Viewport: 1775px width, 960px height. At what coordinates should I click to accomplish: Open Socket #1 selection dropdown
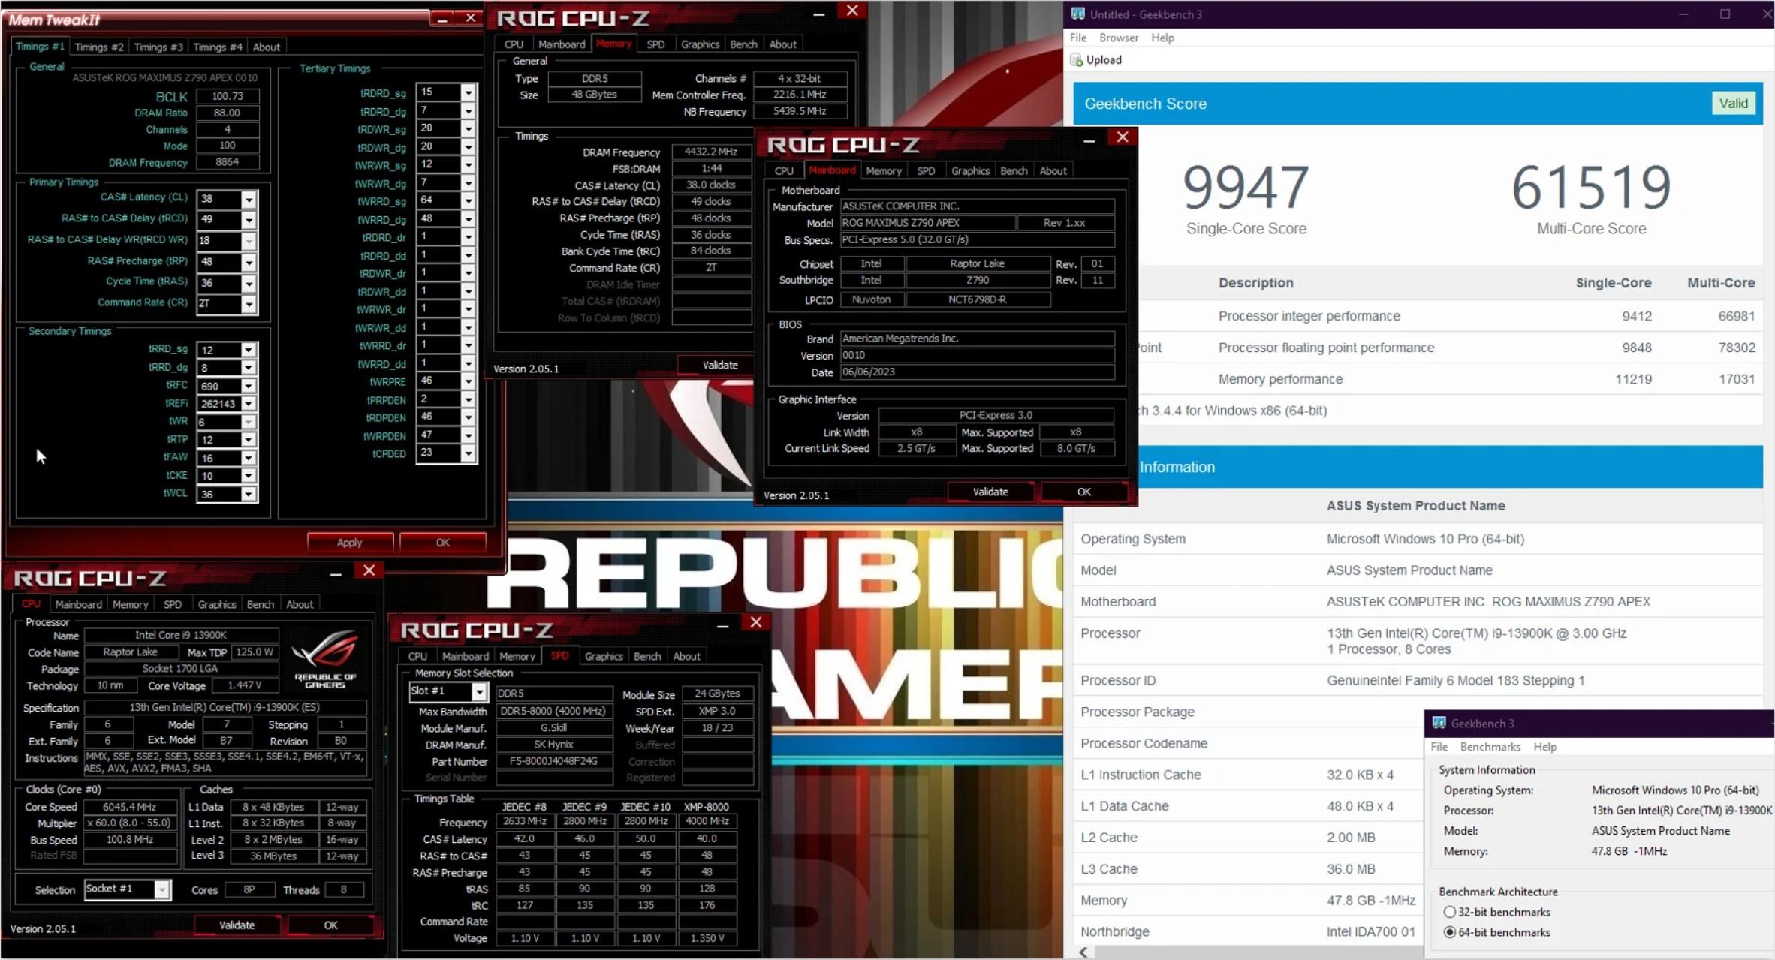point(161,889)
